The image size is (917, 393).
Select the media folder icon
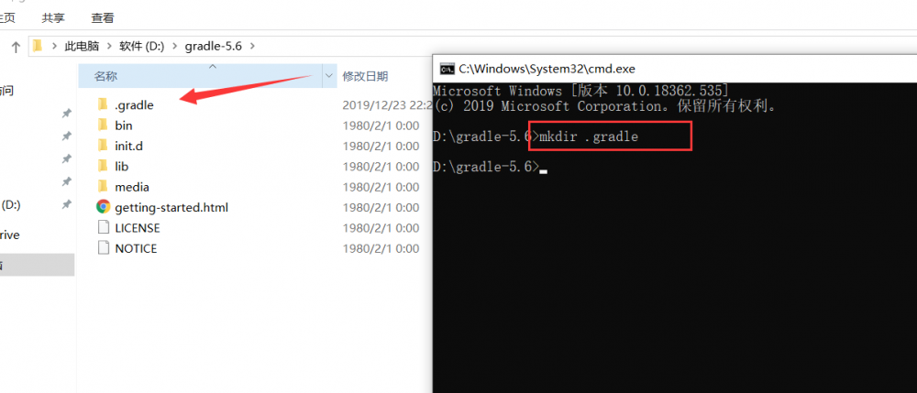tap(103, 186)
